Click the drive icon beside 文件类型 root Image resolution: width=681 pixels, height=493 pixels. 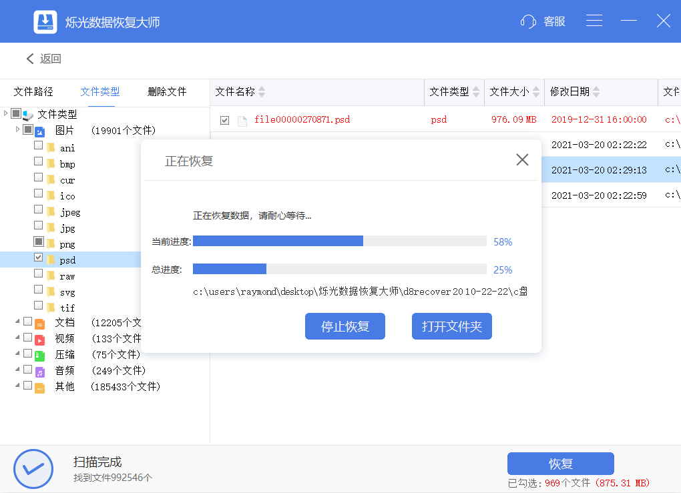[28, 115]
